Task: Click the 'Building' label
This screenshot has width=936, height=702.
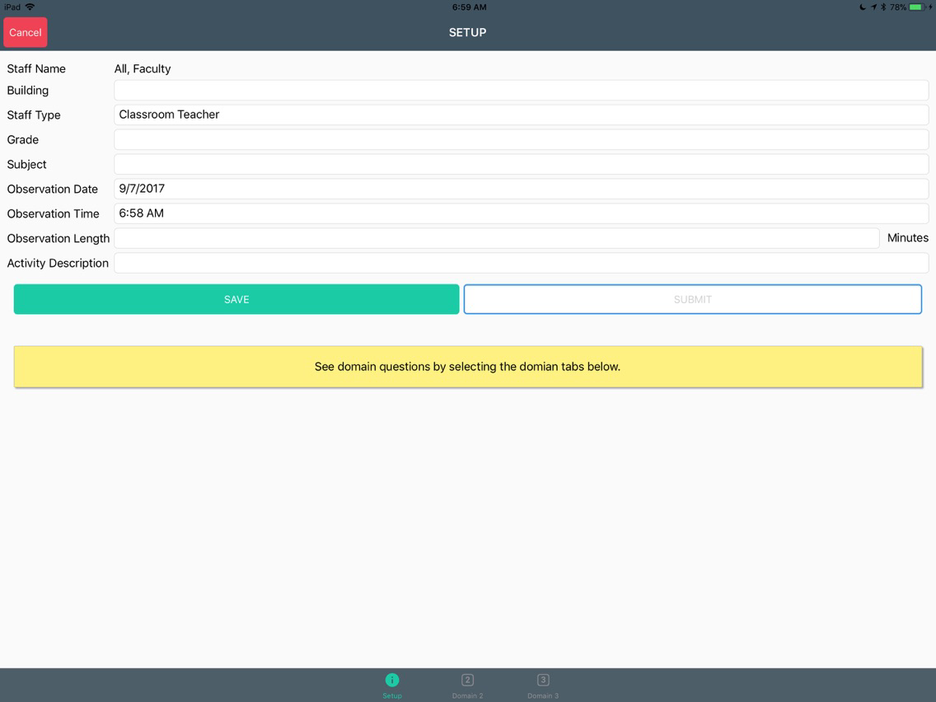Action: [27, 90]
